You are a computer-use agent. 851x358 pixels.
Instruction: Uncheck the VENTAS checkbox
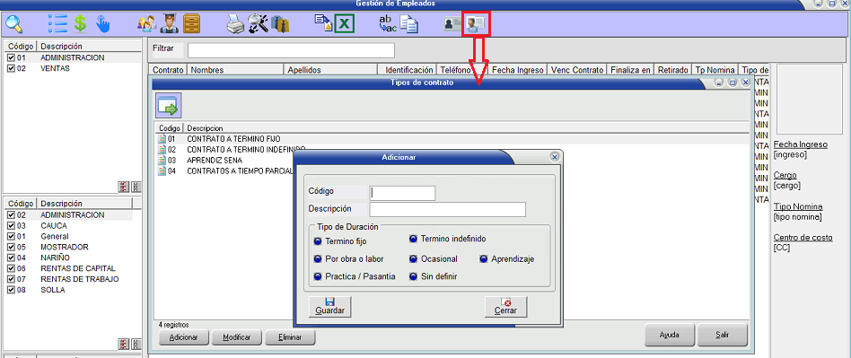click(x=11, y=68)
